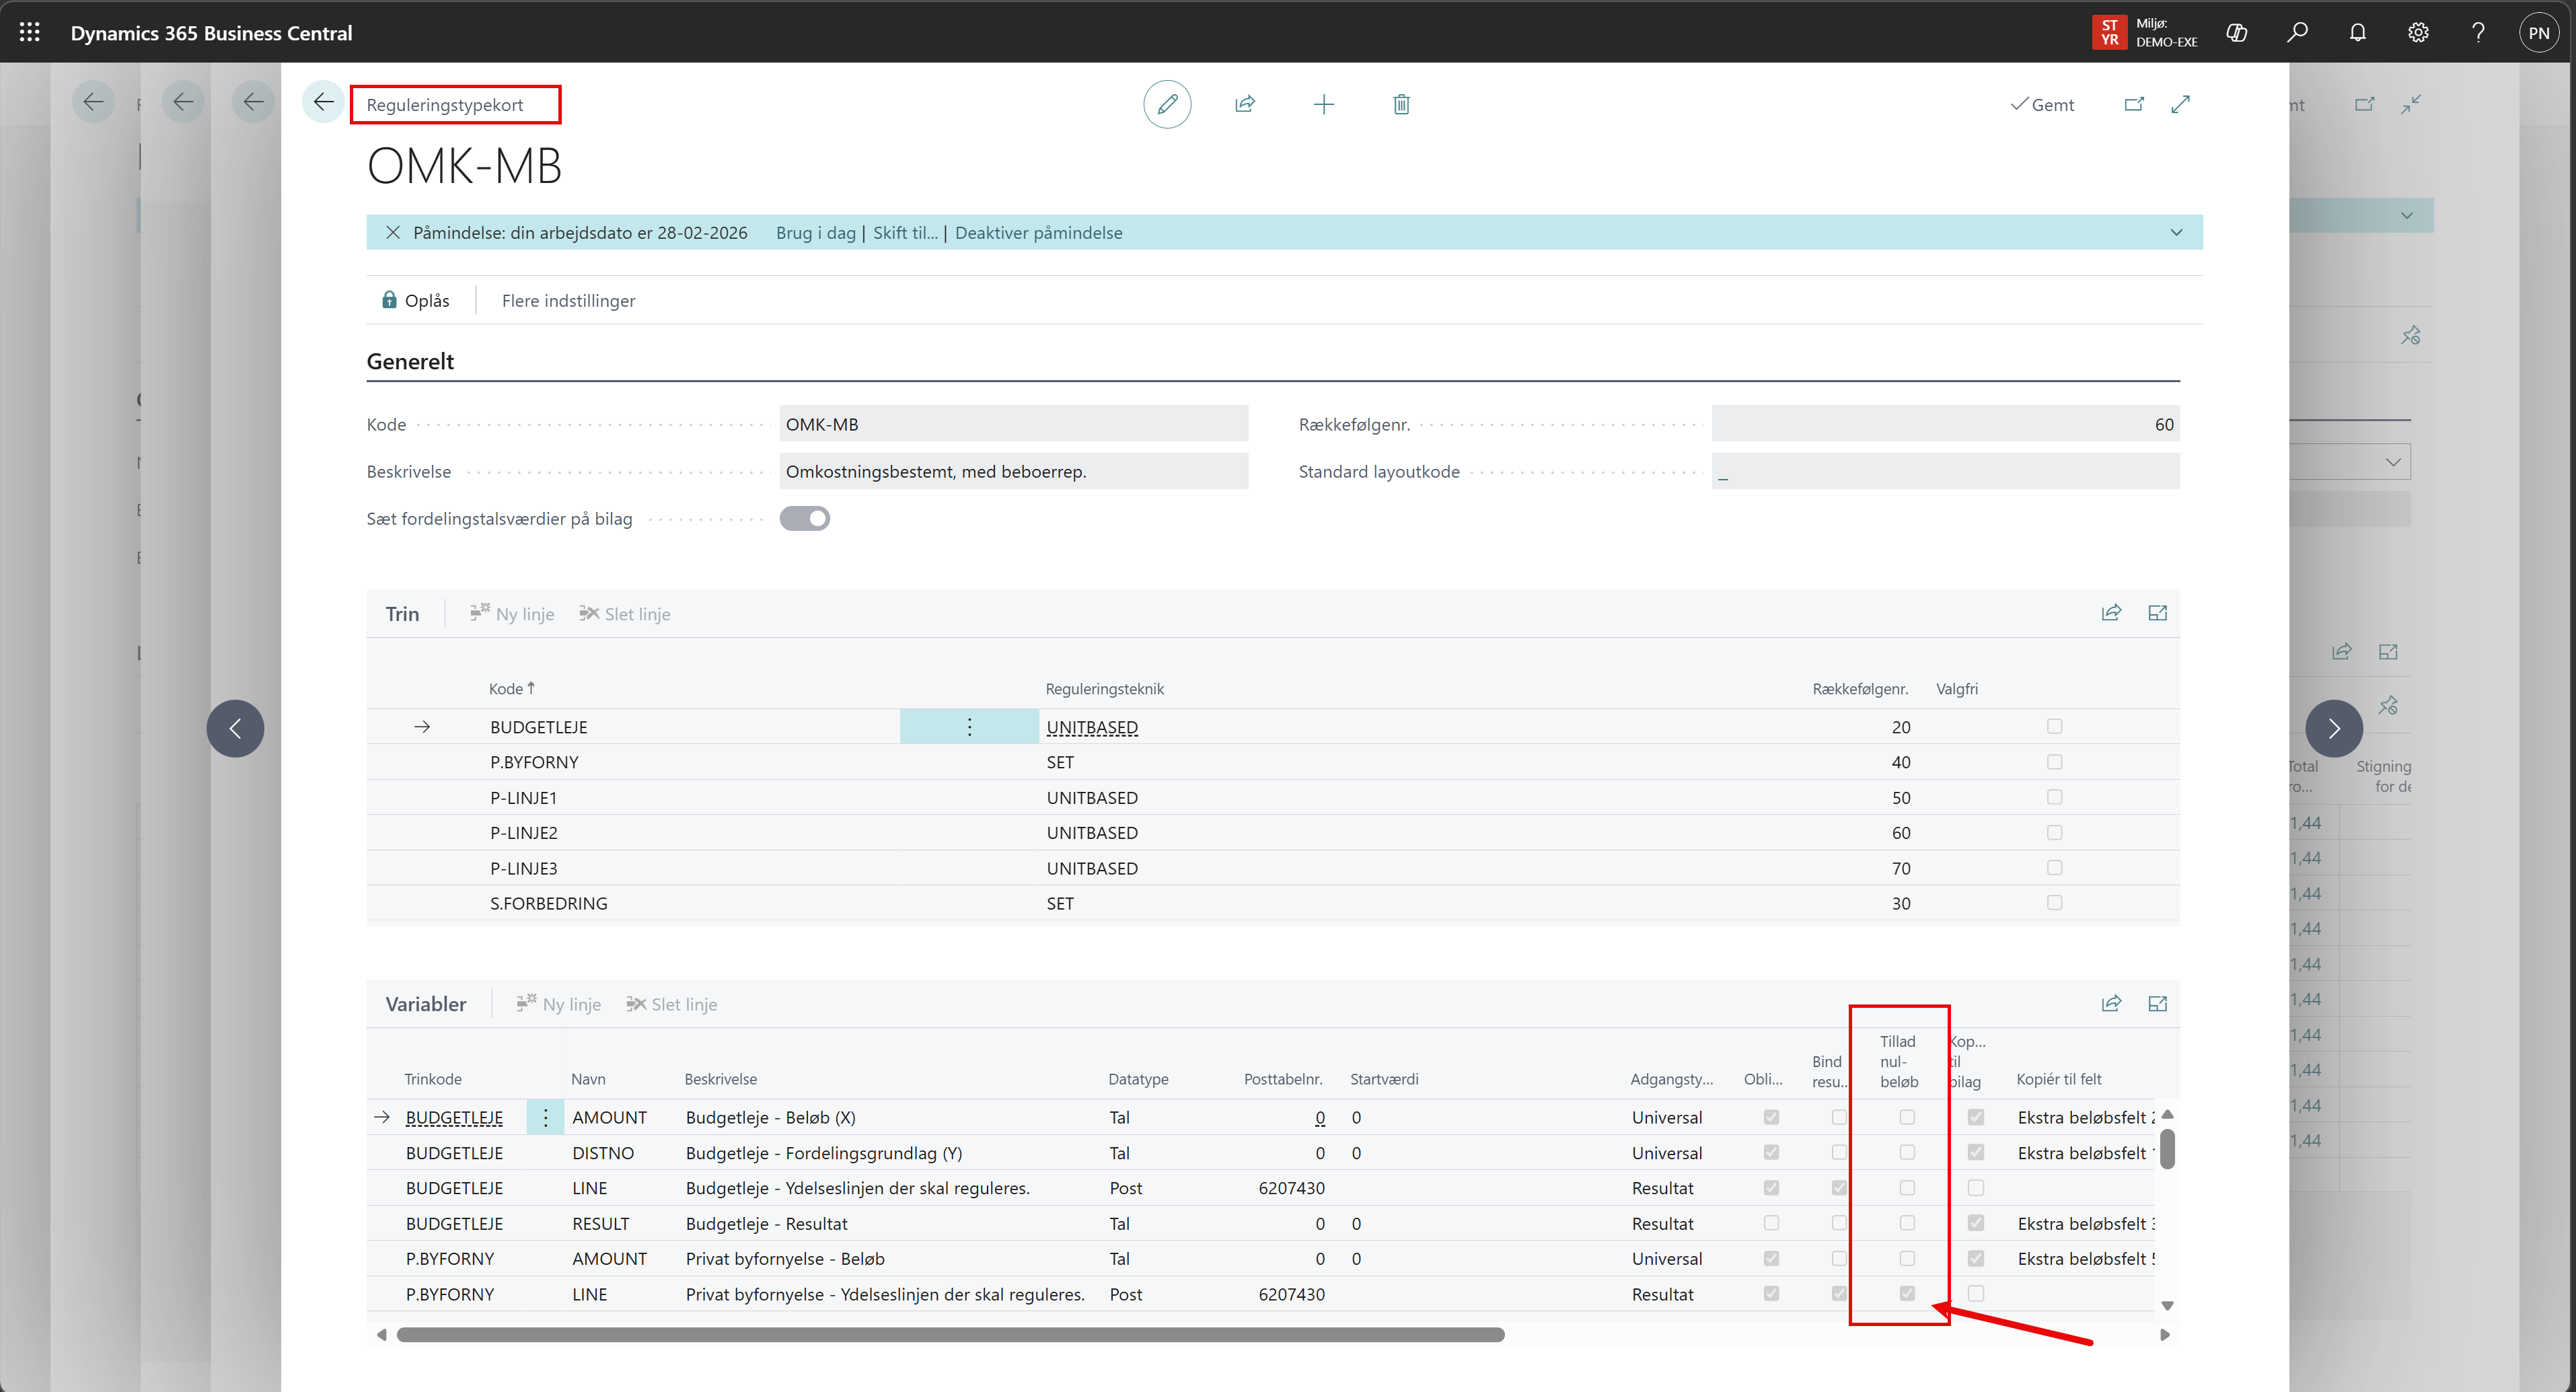Click the search magnifier icon
Viewport: 2576px width, 1392px height.
click(2297, 32)
